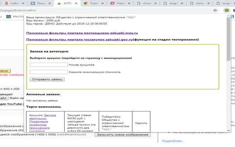This screenshot has height=147, width=235.
Task: Click the Chrome logo favicon on Tutori tab
Action: [86, 3]
